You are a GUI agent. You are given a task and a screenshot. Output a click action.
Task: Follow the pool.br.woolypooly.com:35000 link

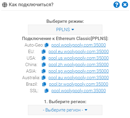click(79, 84)
